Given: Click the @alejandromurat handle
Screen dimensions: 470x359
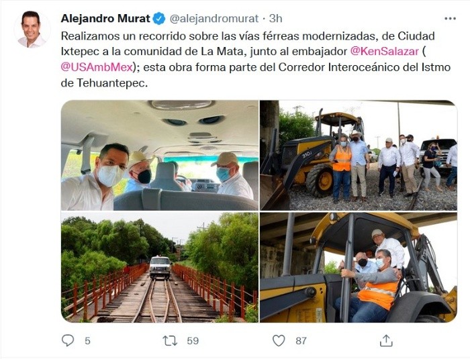Looking at the screenshot, I should 214,19.
